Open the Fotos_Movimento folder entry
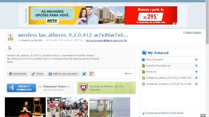 click(x=154, y=59)
